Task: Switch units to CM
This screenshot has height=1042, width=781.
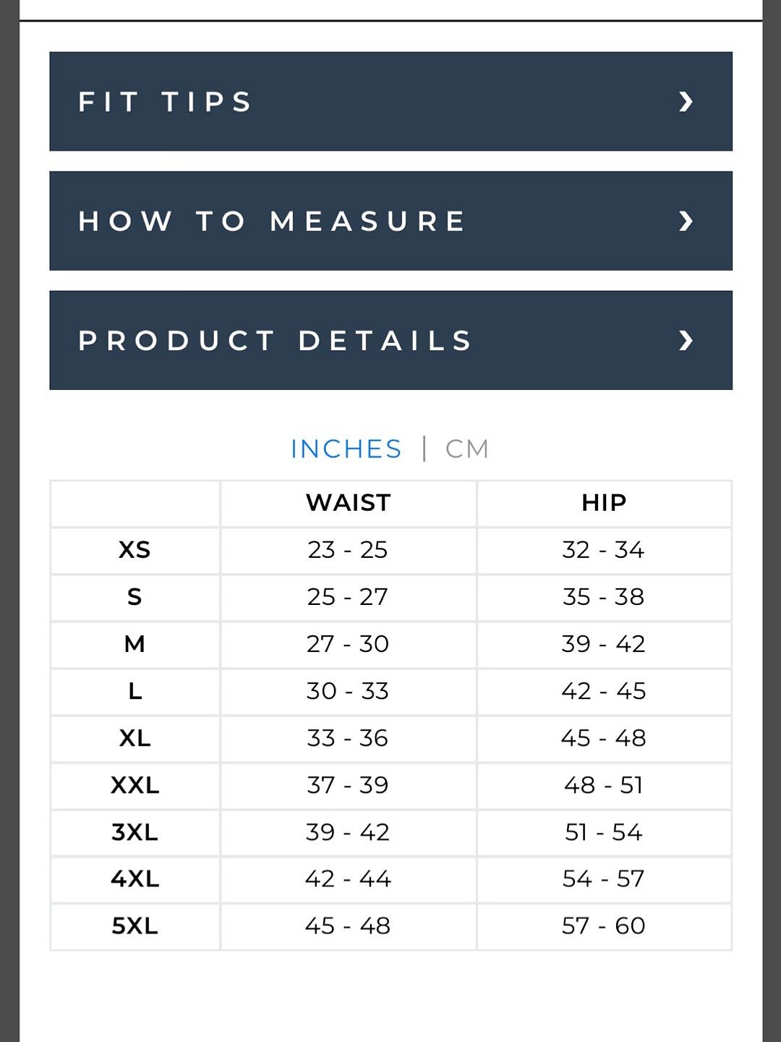Action: tap(467, 449)
